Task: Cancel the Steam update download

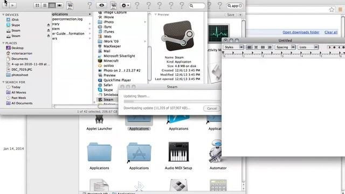Action: 212,108
